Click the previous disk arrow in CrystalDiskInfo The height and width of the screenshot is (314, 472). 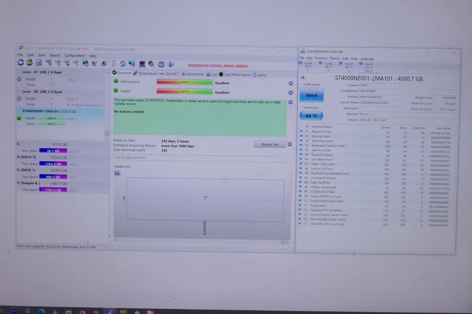(x=303, y=77)
